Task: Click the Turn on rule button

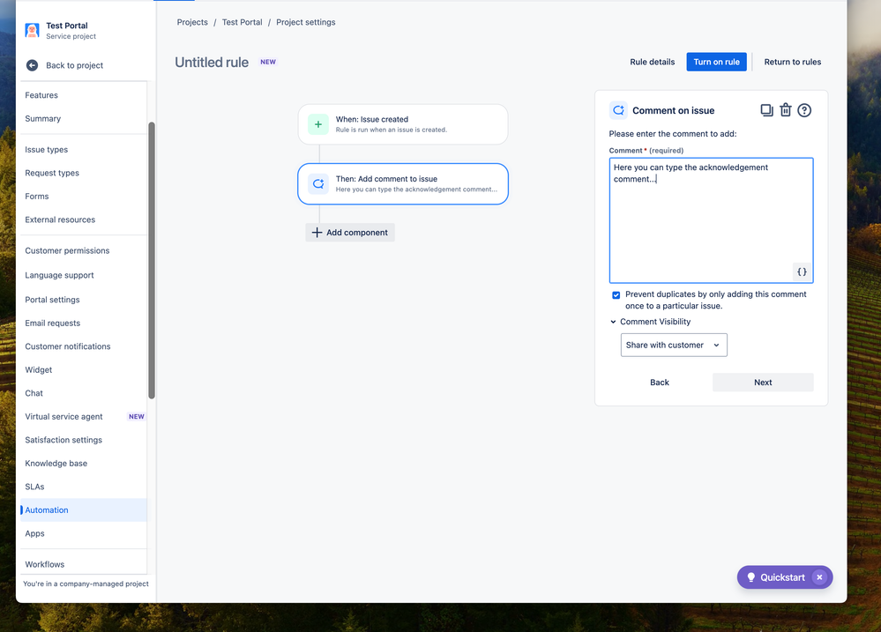Action: tap(716, 62)
